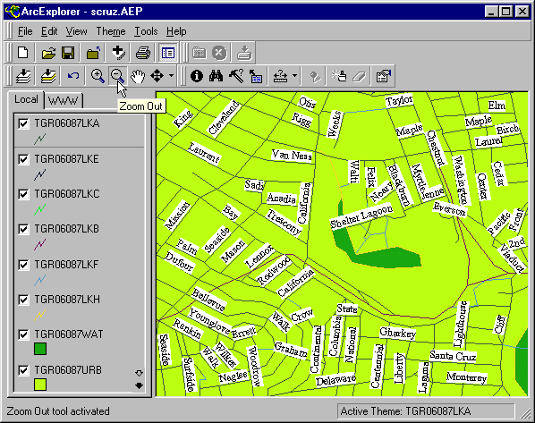This screenshot has width=535, height=423.
Task: Open the Theme menu
Action: pos(111,31)
